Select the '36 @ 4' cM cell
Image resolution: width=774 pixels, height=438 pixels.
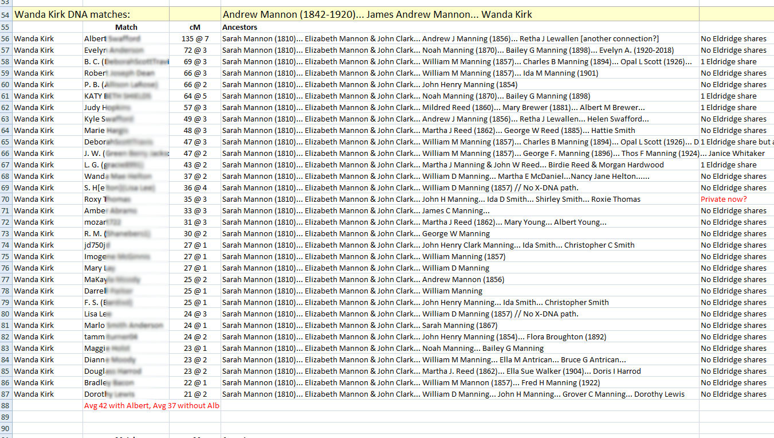[x=195, y=187]
